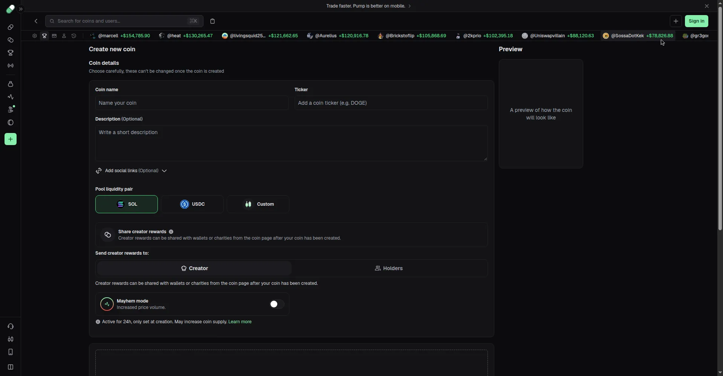The width and height of the screenshot is (723, 376).
Task: Open the overlapping coins icon in sidebar
Action: tap(11, 40)
